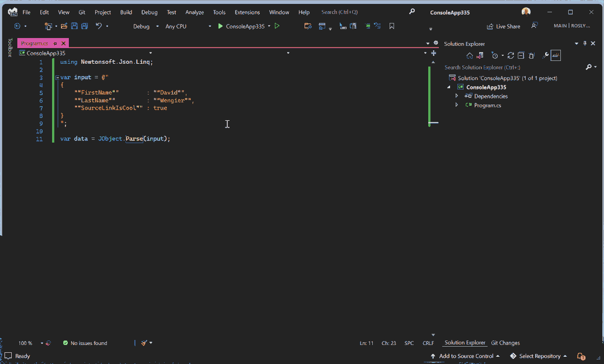Open the Analyze menu

tap(195, 12)
